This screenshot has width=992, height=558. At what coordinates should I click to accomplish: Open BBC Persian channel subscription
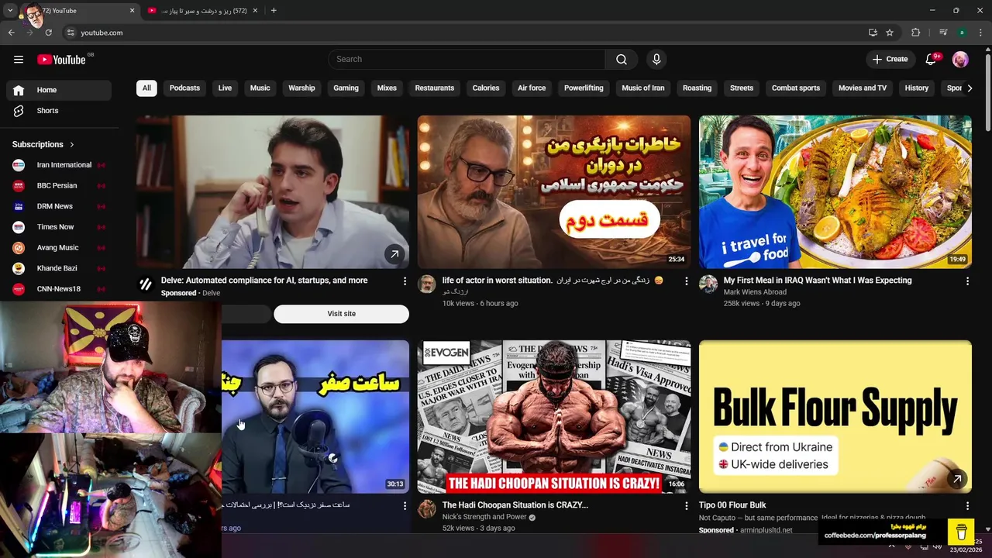(59, 186)
